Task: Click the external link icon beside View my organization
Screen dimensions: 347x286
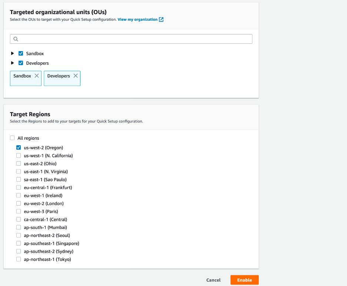Action: (161, 19)
